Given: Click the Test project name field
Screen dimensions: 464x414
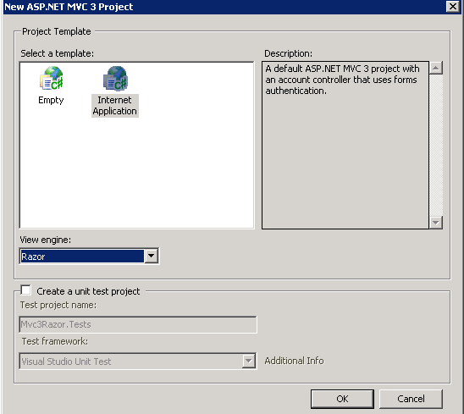Looking at the screenshot, I should coord(138,324).
